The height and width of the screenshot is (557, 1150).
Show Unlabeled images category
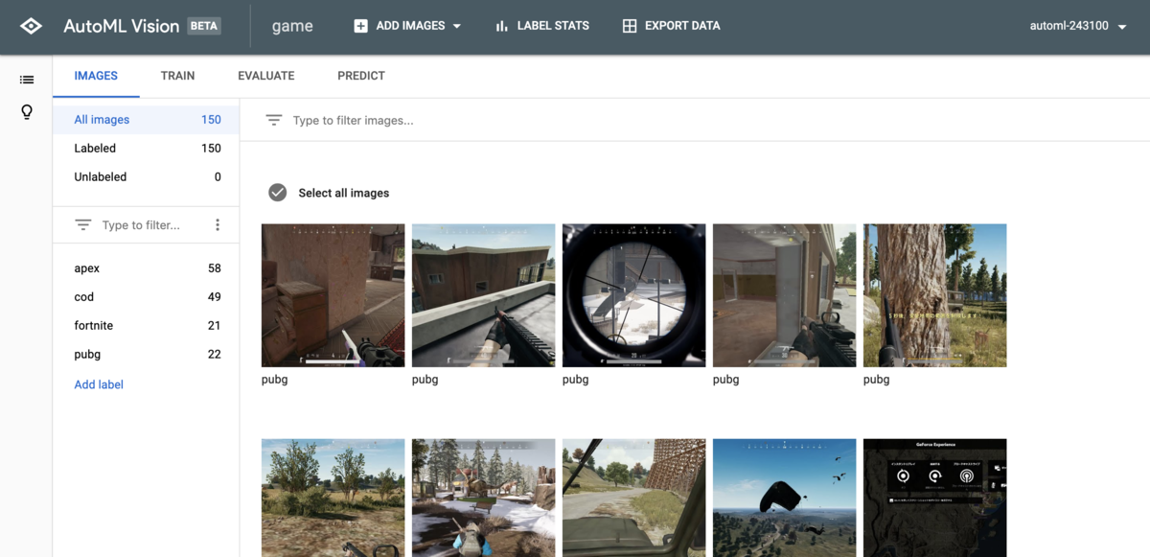tap(146, 177)
